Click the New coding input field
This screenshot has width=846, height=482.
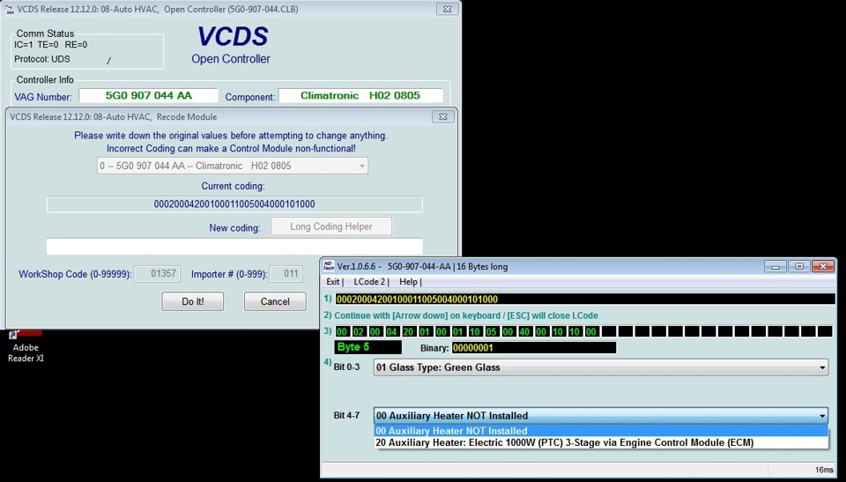[x=234, y=246]
